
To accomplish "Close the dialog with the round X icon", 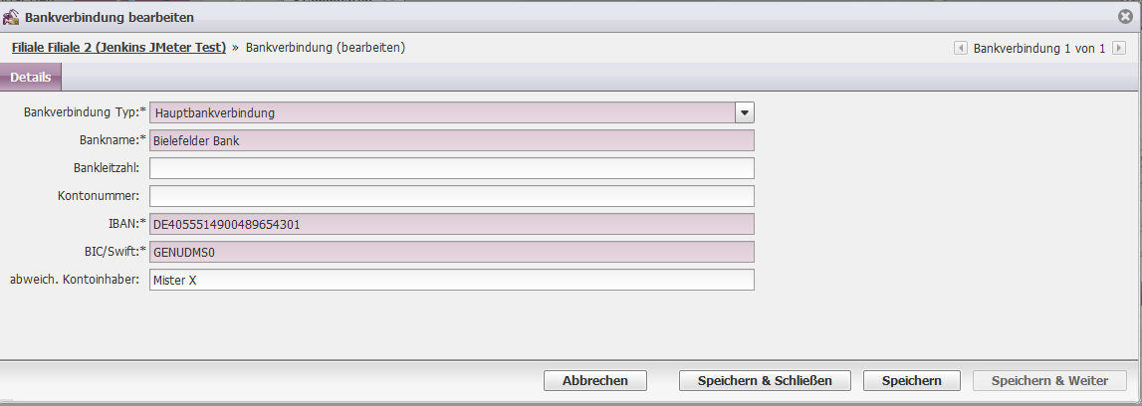I will [x=1125, y=16].
